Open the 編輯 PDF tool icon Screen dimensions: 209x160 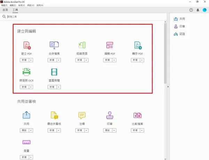[x=110, y=45]
